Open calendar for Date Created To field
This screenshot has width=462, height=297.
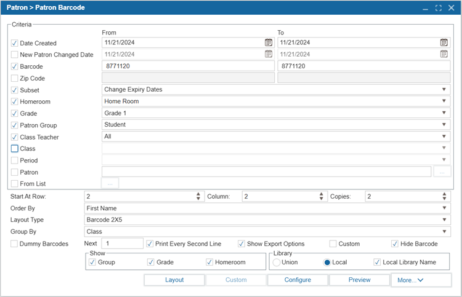(x=444, y=42)
